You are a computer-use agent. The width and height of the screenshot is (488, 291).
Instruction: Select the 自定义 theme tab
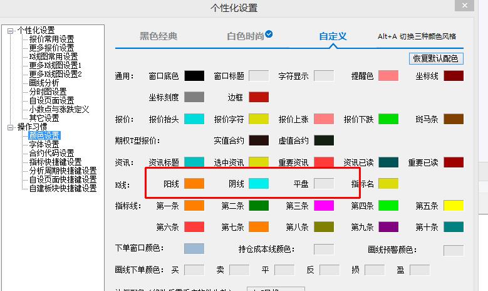(x=333, y=36)
